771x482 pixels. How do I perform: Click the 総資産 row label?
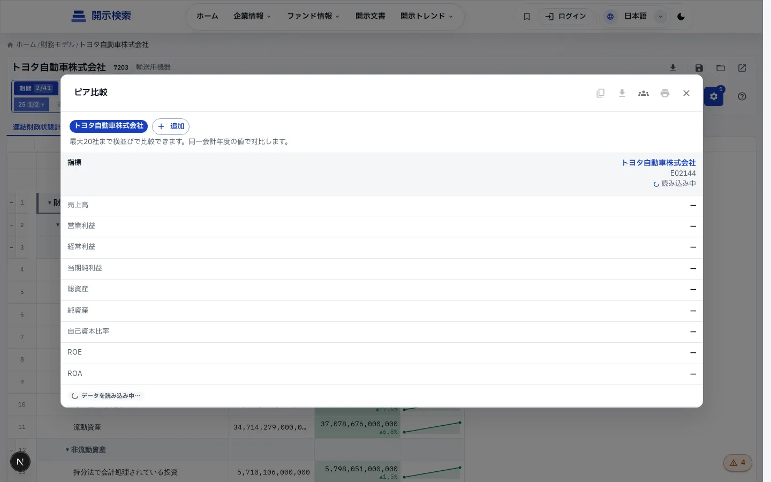click(78, 289)
